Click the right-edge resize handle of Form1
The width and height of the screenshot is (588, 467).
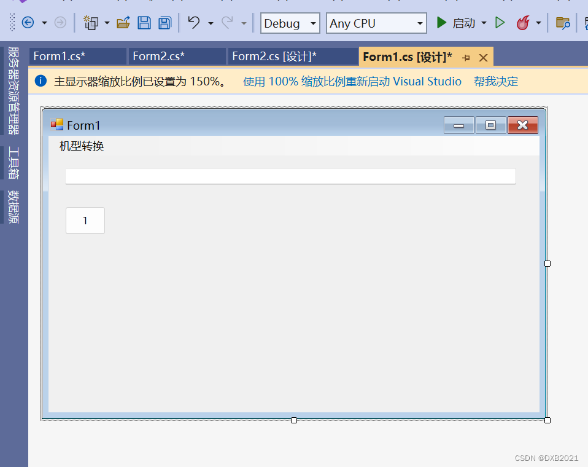[547, 264]
